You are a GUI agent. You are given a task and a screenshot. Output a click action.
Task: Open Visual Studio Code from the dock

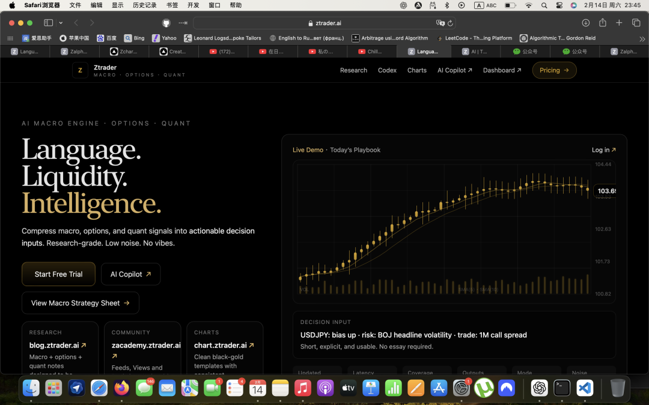tap(585, 388)
